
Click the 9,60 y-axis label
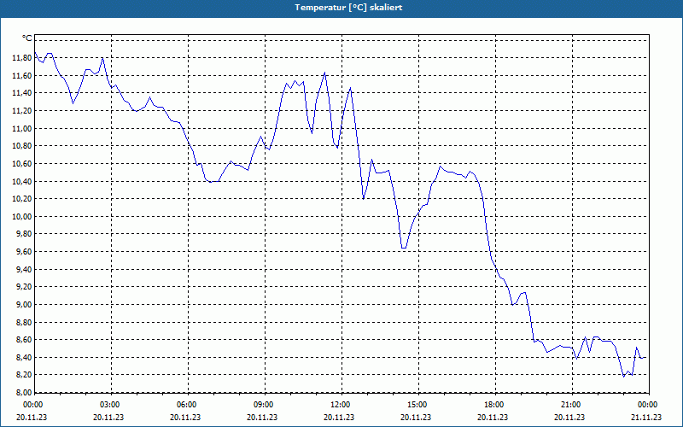point(25,251)
